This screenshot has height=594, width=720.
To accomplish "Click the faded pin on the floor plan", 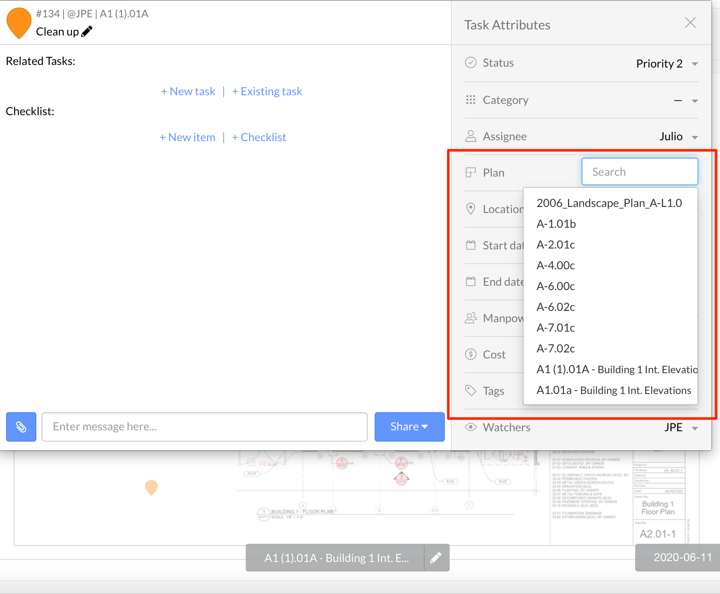I will pos(151,487).
